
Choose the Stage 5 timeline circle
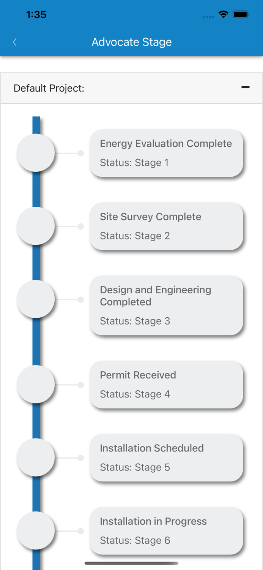[36, 458]
